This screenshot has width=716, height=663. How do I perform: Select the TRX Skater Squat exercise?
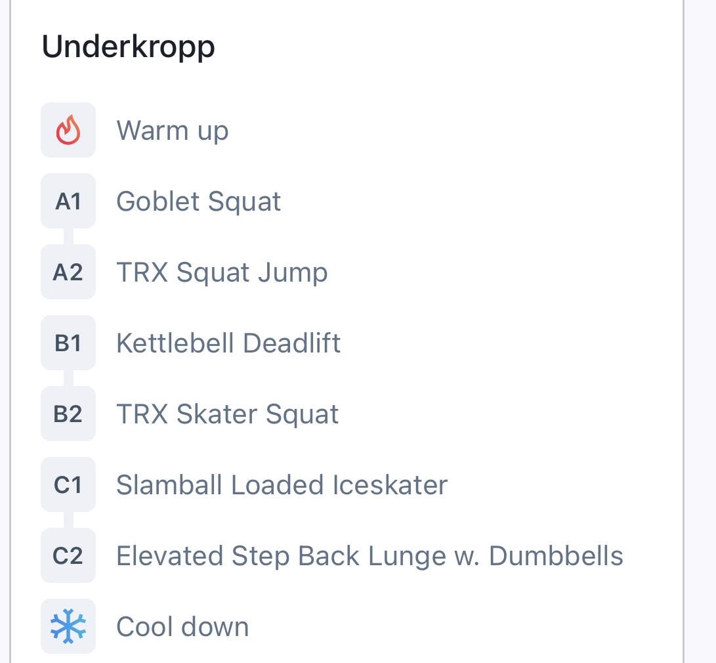click(227, 414)
